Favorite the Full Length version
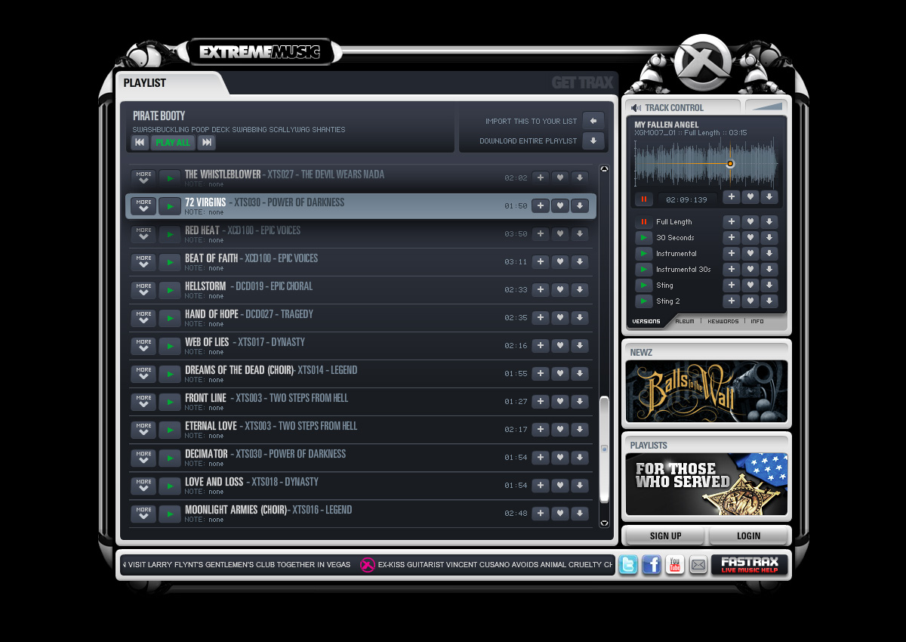Viewport: 906px width, 642px height. (750, 222)
